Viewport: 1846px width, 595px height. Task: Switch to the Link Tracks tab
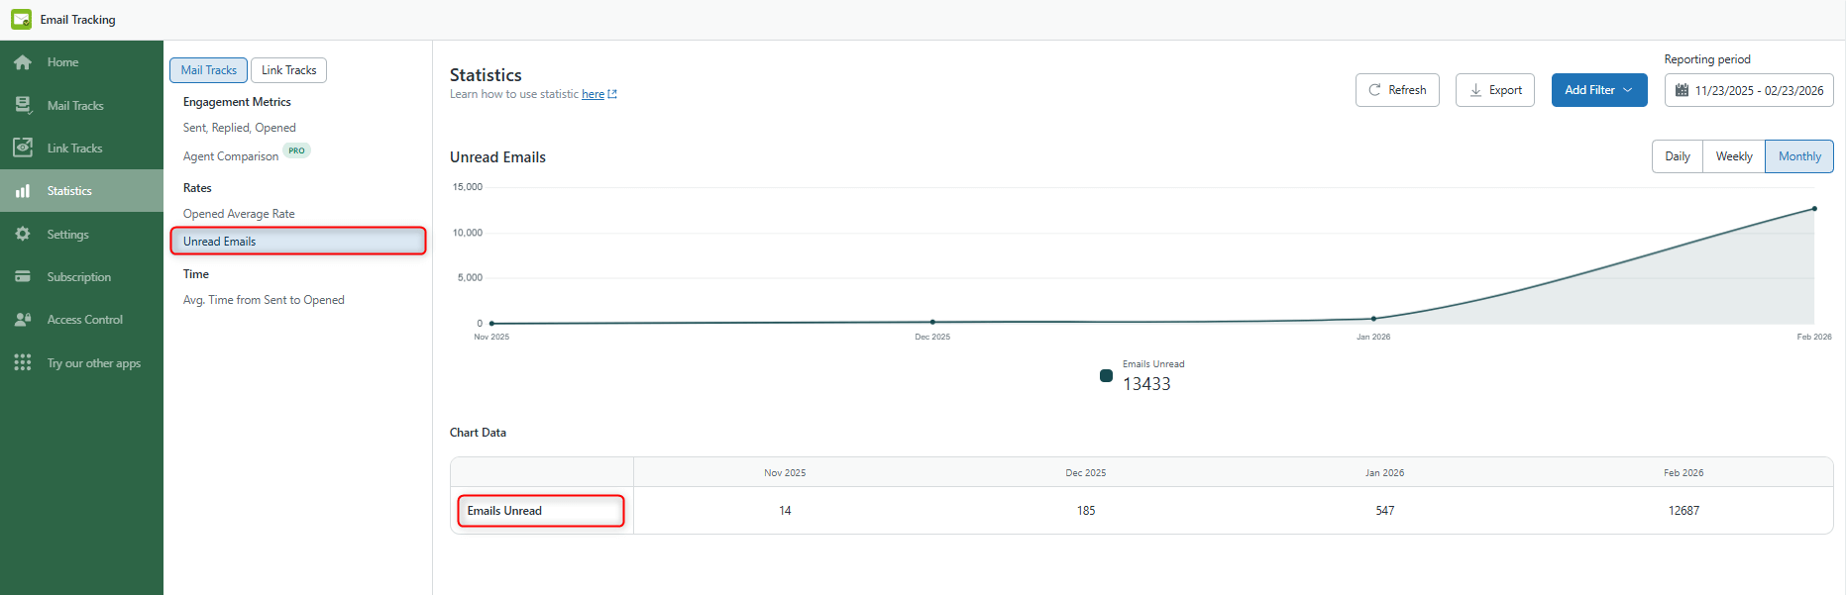(x=288, y=70)
